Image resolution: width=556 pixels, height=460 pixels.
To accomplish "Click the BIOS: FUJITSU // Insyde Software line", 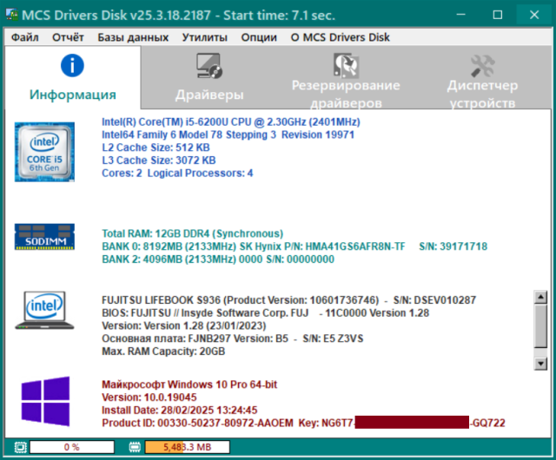I will pos(265,313).
